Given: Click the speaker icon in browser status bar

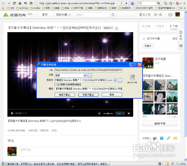Looking at the screenshot, I should point(172,164).
